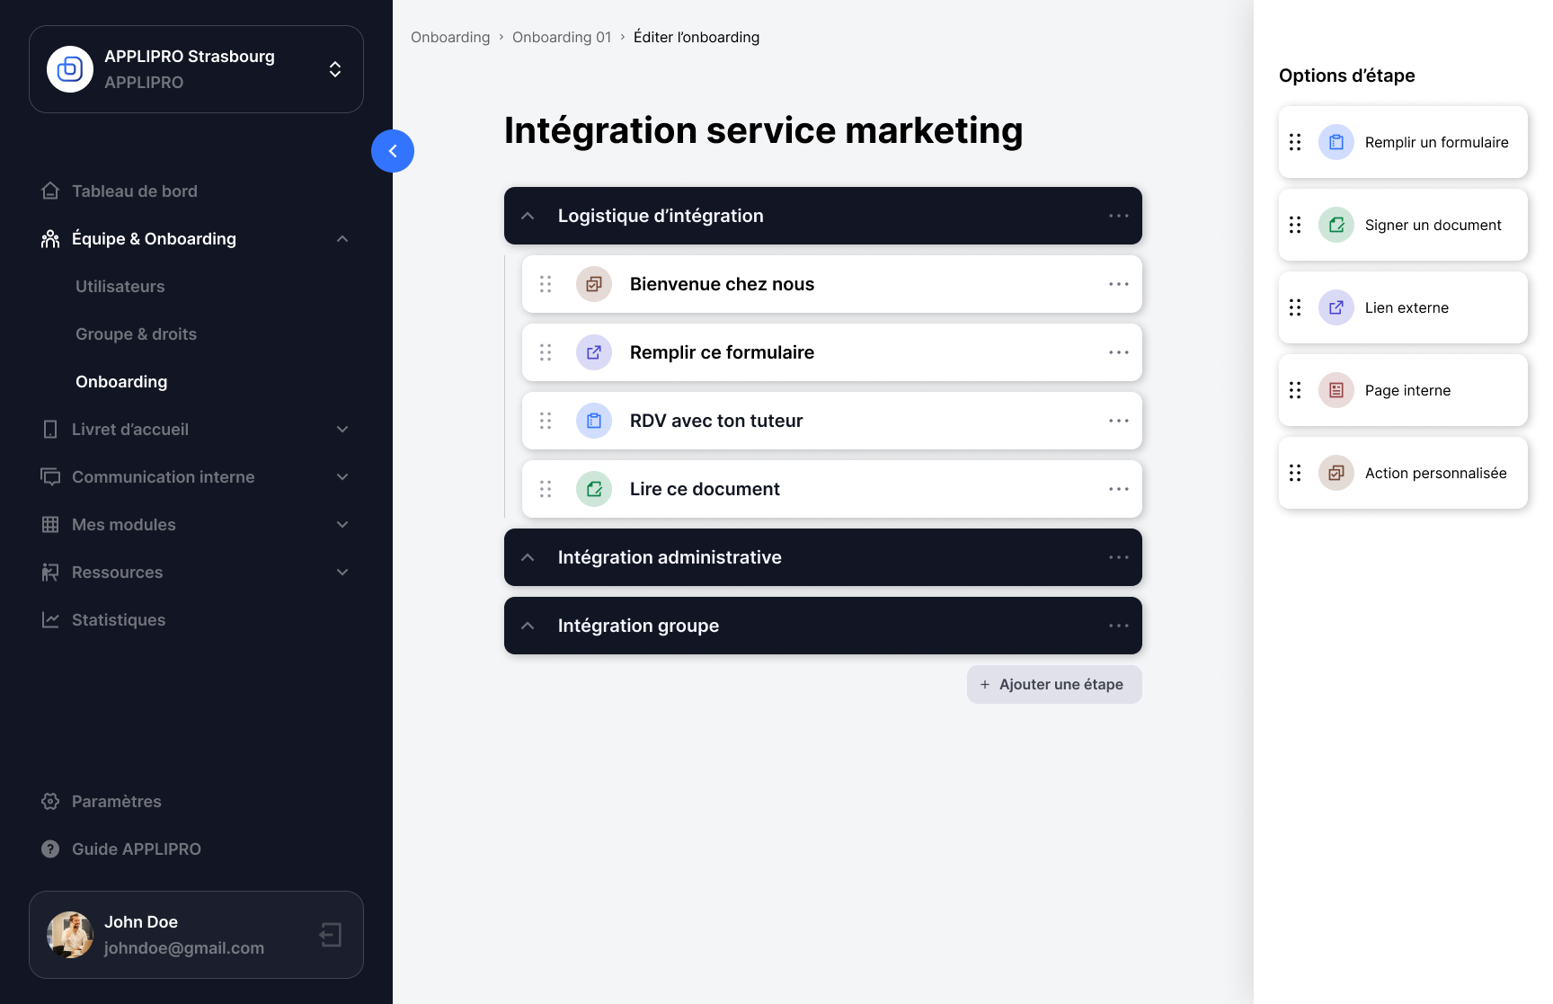
Task: Click the Lien externe option icon
Action: (x=1336, y=307)
